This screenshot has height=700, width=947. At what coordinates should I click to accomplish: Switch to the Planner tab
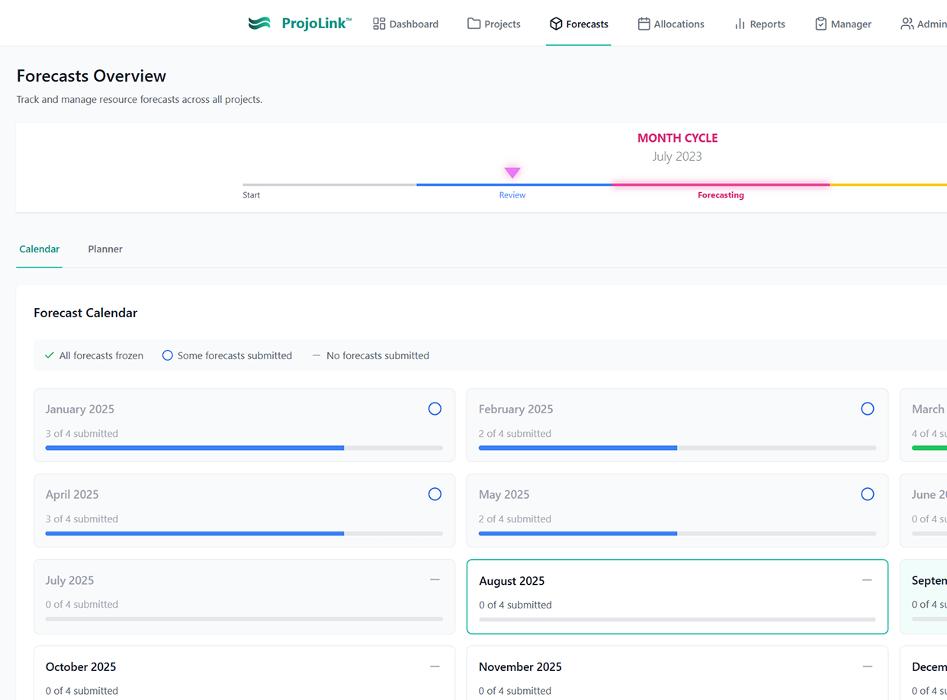point(105,249)
